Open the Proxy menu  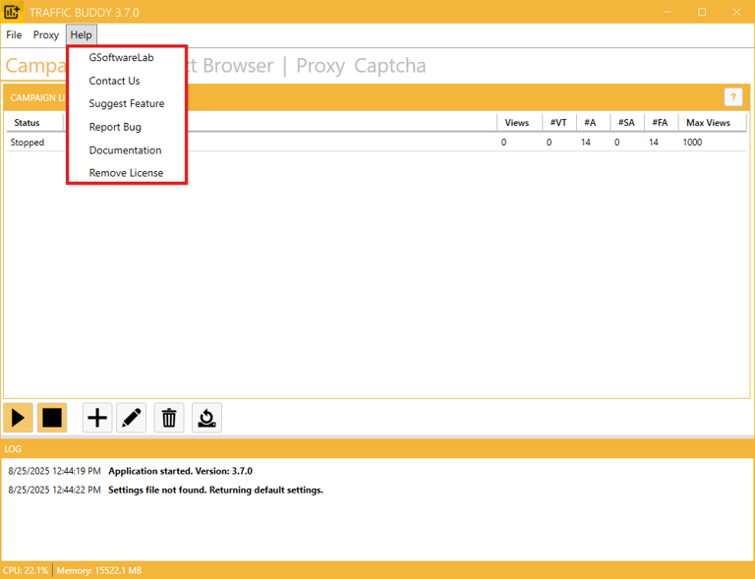46,34
